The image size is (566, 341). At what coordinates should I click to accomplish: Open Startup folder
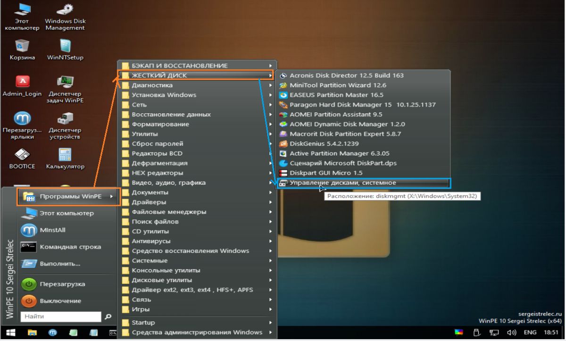196,323
